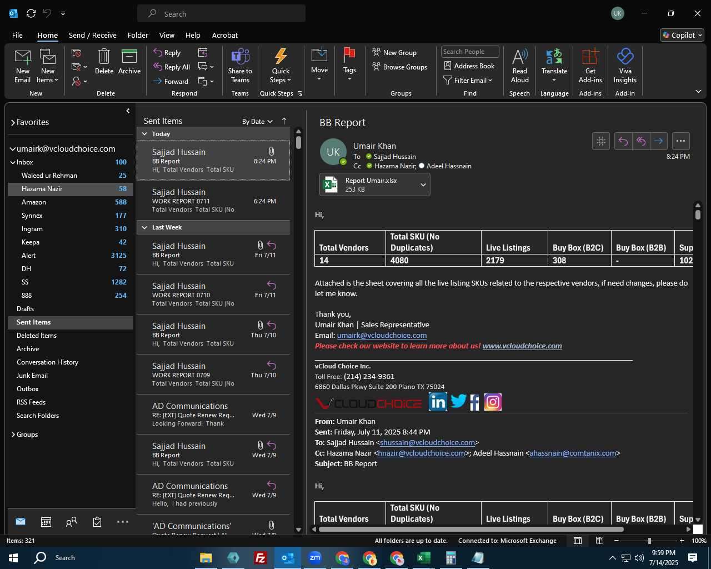Click the shussain@vcloudchoice.com address link
The image size is (711, 569).
(428, 442)
